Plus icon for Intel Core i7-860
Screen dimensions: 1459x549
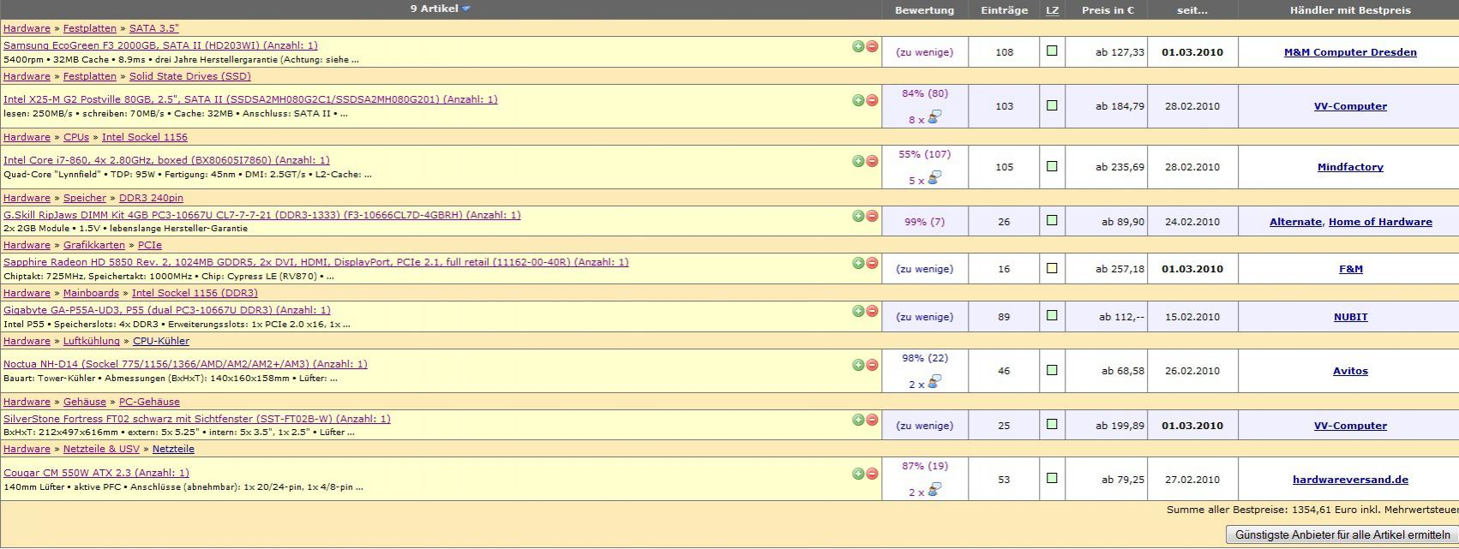tap(858, 161)
